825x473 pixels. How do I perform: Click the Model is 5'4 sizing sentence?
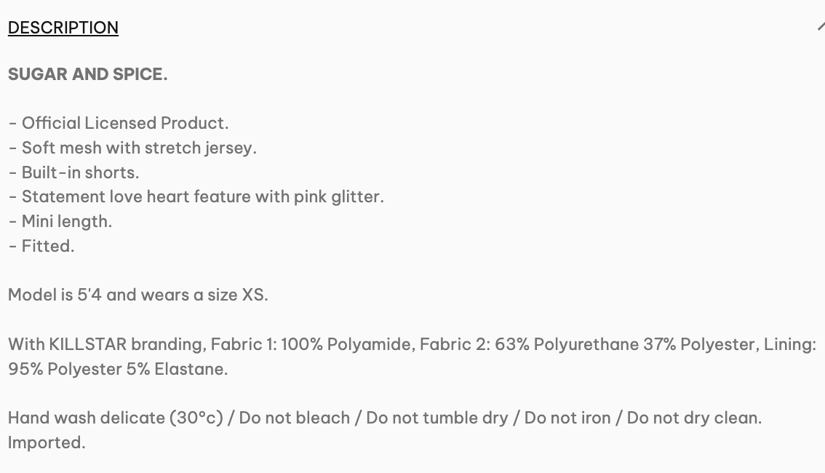tap(137, 295)
